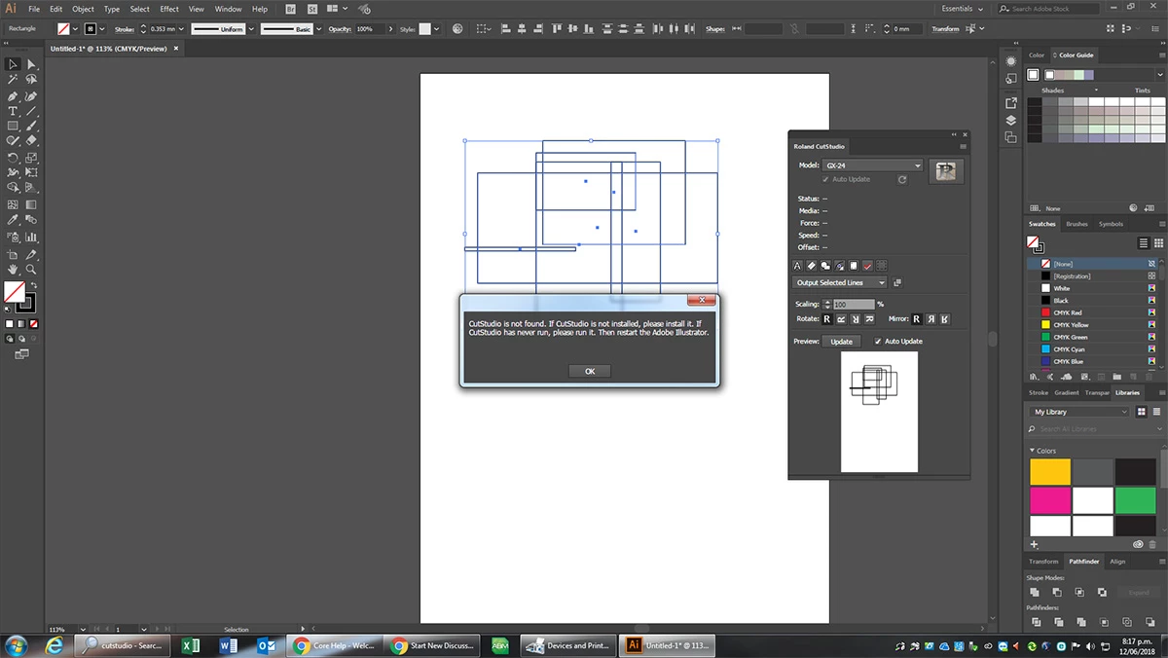Screen dimensions: 1168x658
Task: Click OK in the CutStudio error dialog
Action: tap(590, 371)
